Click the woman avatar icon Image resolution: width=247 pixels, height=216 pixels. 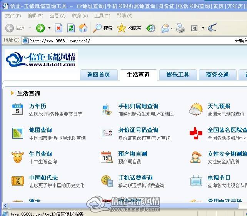[x=196, y=157]
